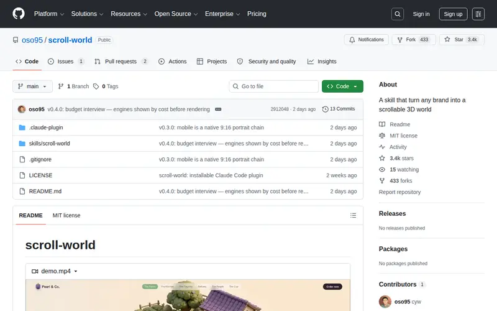Click the tag icon beside 0 Tags

coord(96,86)
